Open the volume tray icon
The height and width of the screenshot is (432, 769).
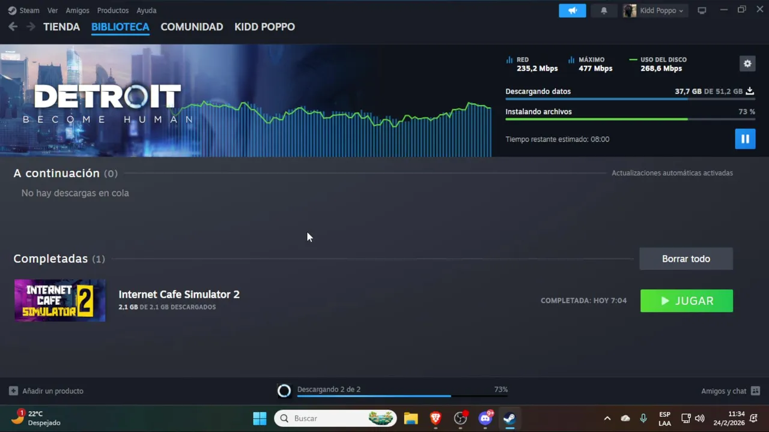pyautogui.click(x=700, y=418)
